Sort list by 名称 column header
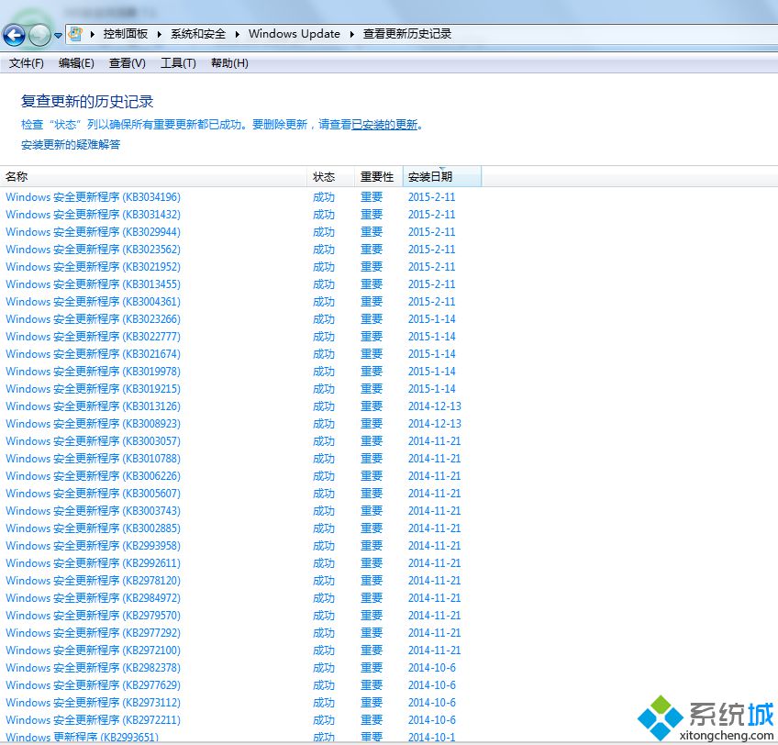 point(154,177)
